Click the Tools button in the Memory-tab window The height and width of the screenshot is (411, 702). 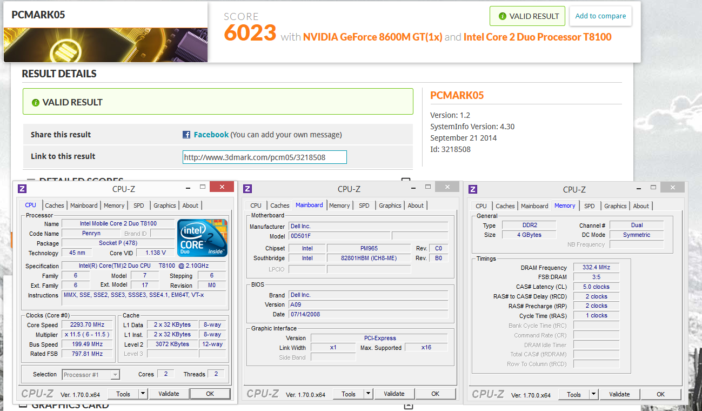pyautogui.click(x=574, y=394)
